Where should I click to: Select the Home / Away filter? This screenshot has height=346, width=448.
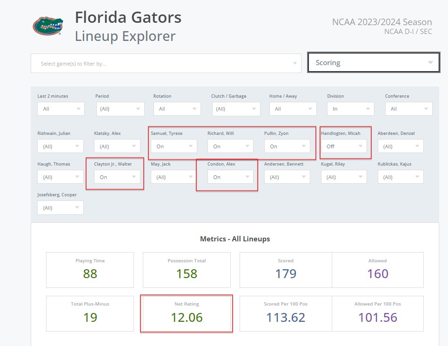tap(293, 109)
